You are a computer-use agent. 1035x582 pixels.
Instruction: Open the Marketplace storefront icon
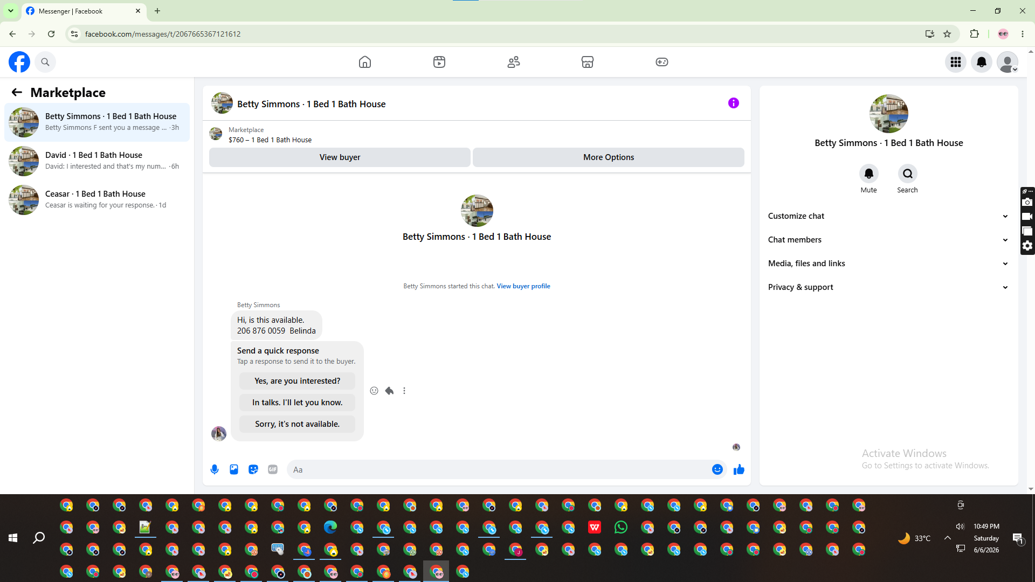[x=588, y=62]
